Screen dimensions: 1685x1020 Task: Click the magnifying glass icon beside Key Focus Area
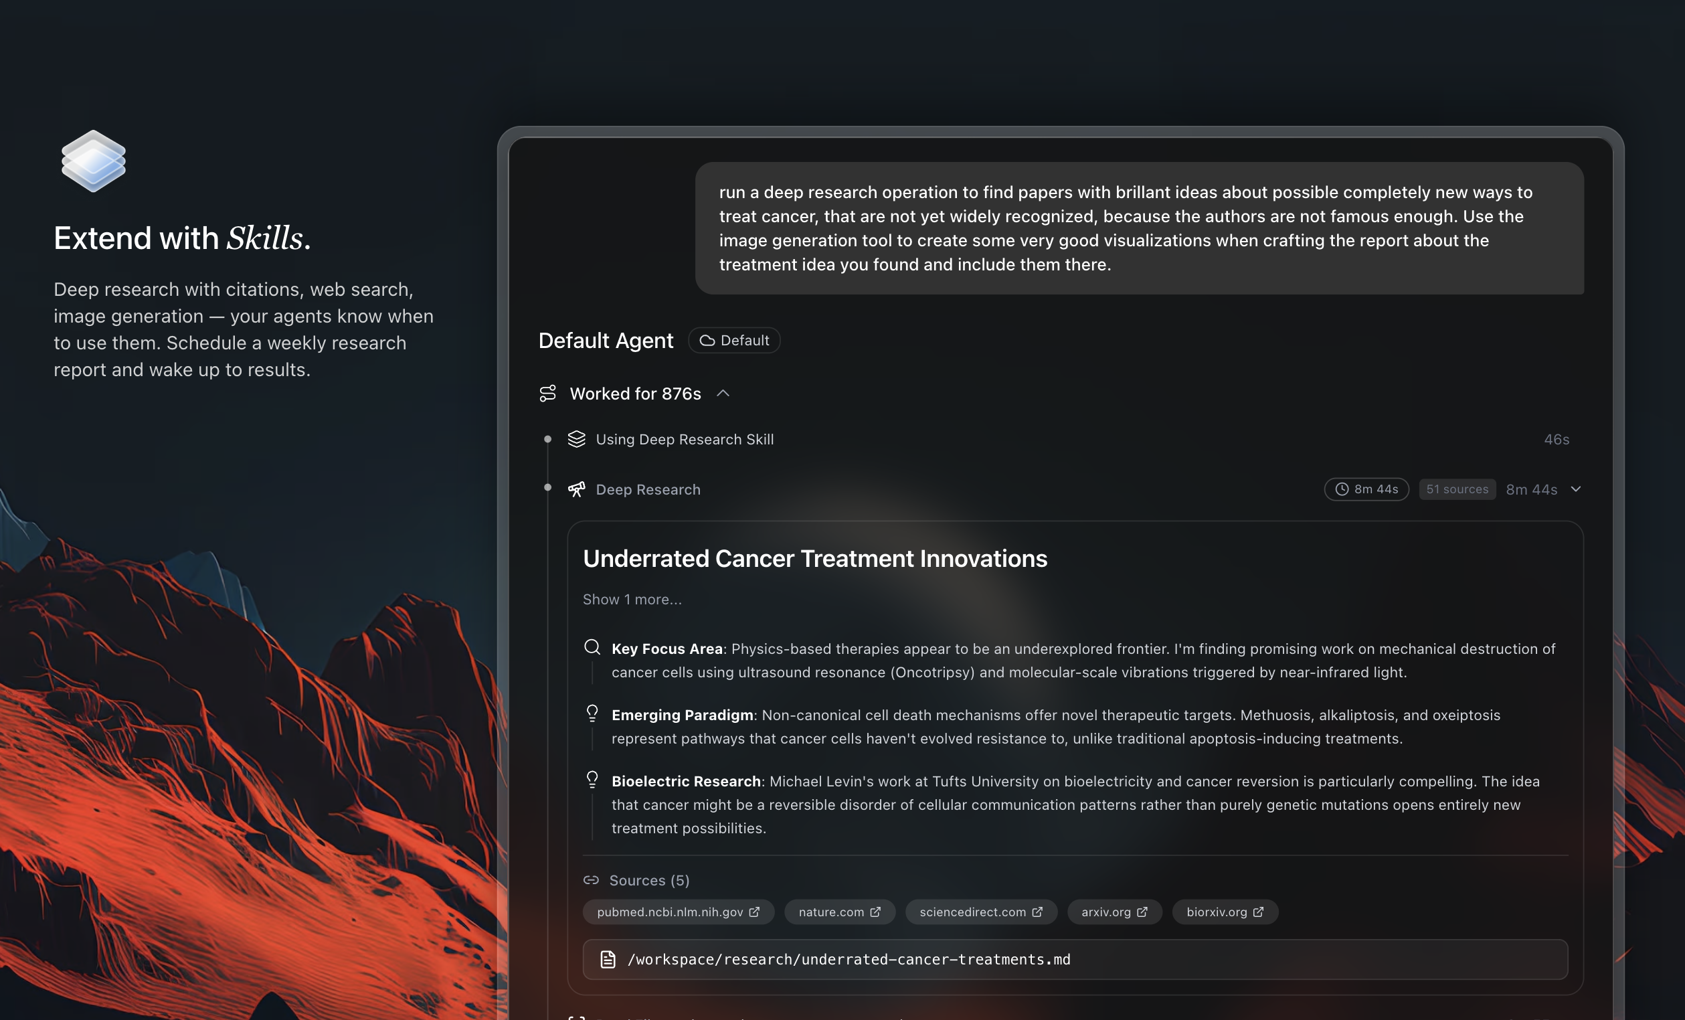coord(592,647)
